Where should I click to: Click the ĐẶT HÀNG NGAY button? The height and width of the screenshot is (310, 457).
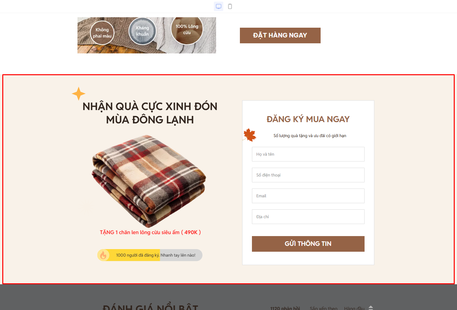pyautogui.click(x=280, y=35)
